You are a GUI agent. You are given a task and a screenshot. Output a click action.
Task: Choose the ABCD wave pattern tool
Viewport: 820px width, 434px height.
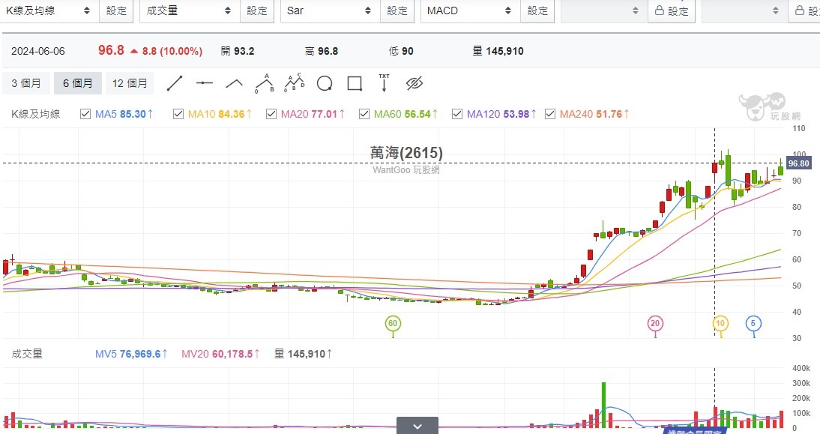(x=294, y=83)
